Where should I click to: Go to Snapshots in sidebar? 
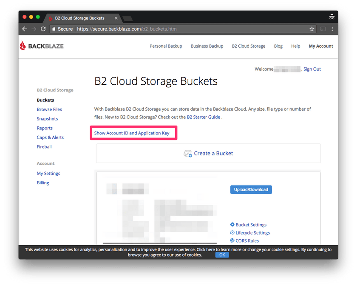(47, 119)
